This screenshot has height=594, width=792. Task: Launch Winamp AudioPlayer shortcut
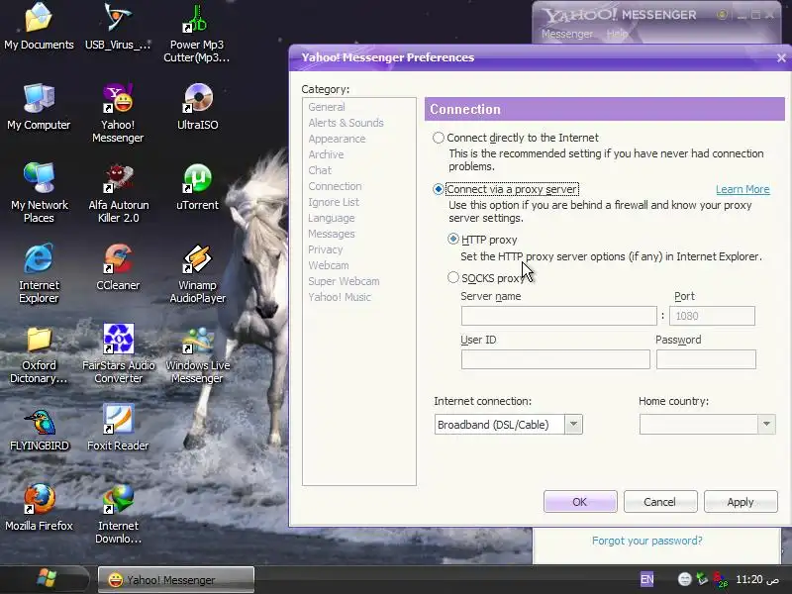click(x=197, y=273)
